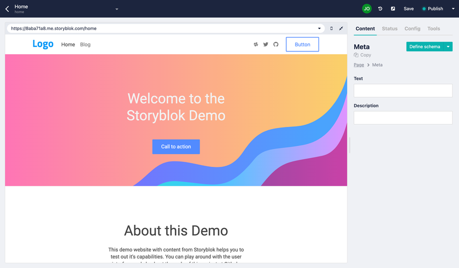The width and height of the screenshot is (459, 268).
Task: Navigate to Page in the breadcrumb
Action: 358,65
